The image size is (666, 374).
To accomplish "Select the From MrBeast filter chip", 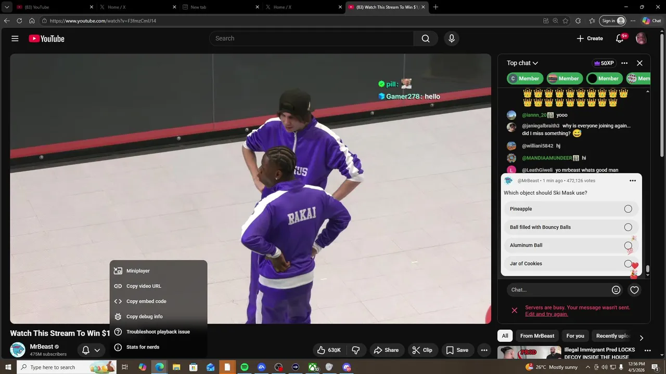I will 537,336.
